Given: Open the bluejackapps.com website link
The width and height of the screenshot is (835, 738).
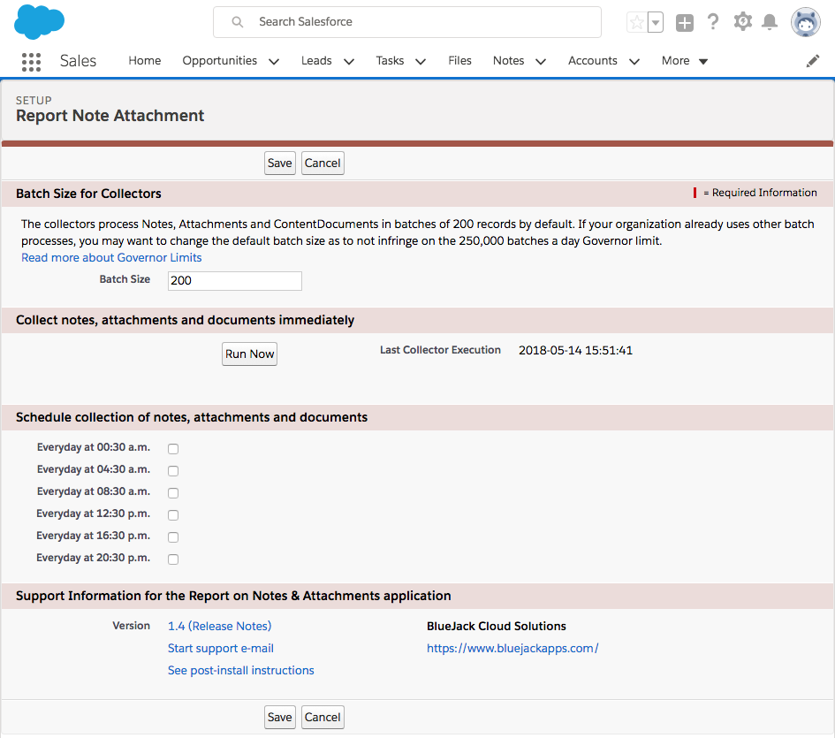Looking at the screenshot, I should point(512,649).
